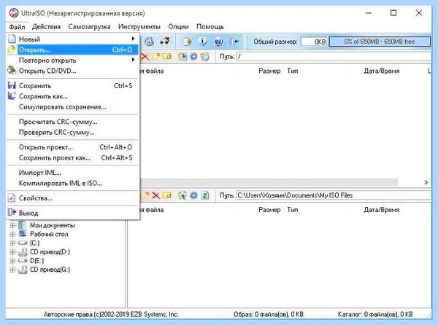Click the label icon right of upper gear

pos(204,57)
